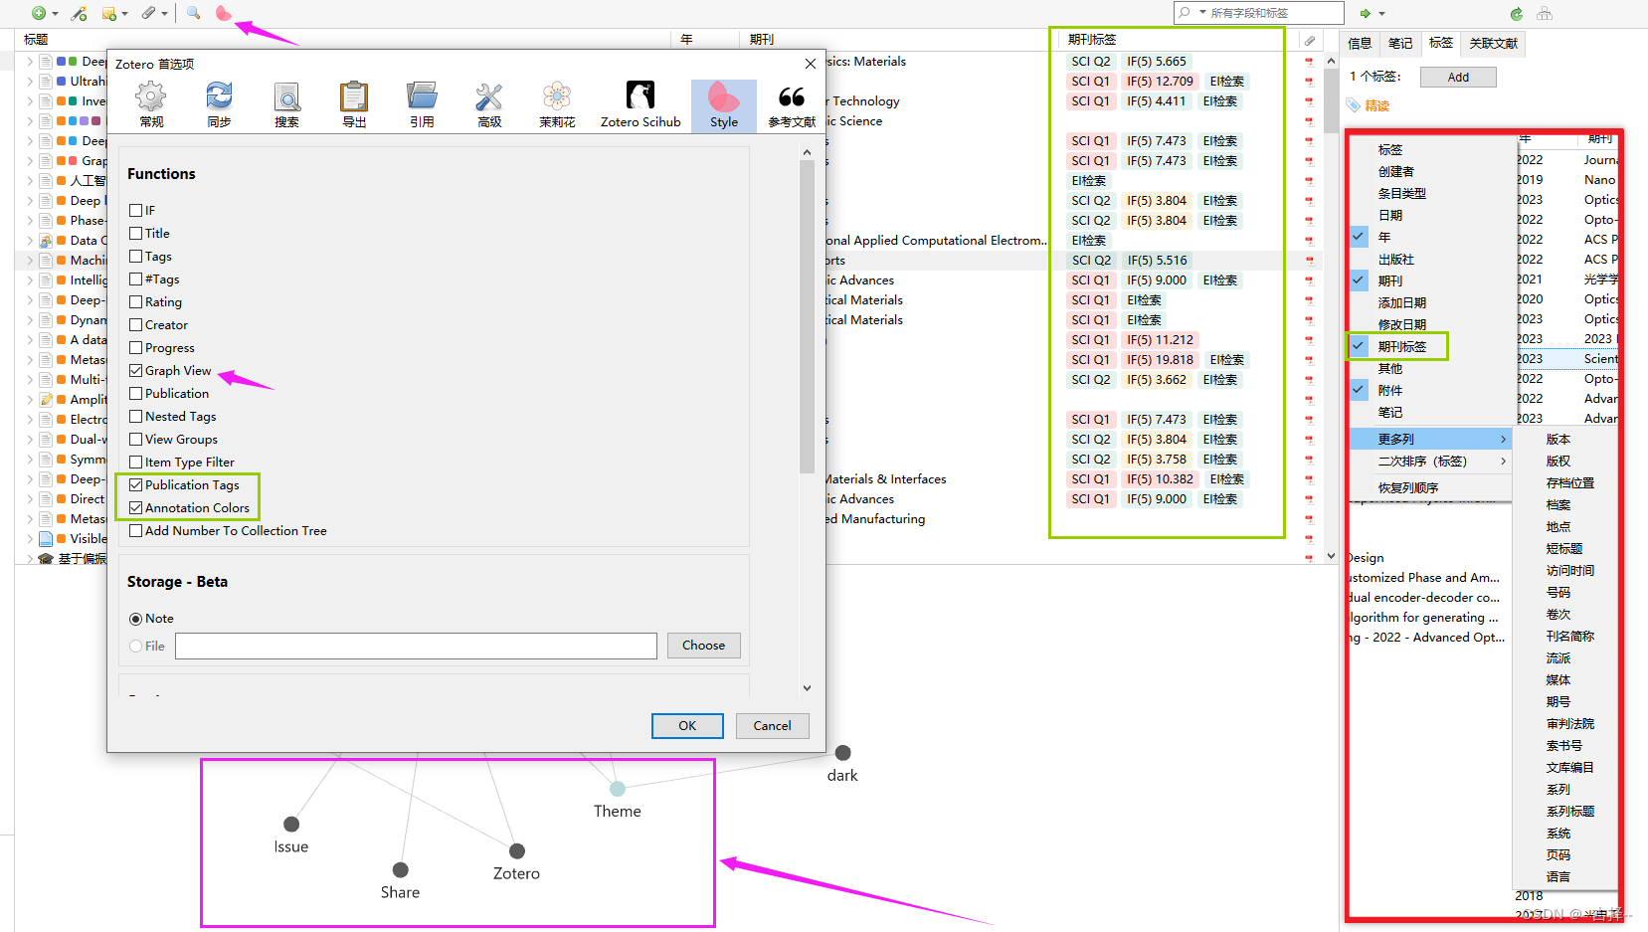Click the preferences pane vertical scrollbar thumb
This screenshot has height=932, width=1648.
(x=807, y=316)
